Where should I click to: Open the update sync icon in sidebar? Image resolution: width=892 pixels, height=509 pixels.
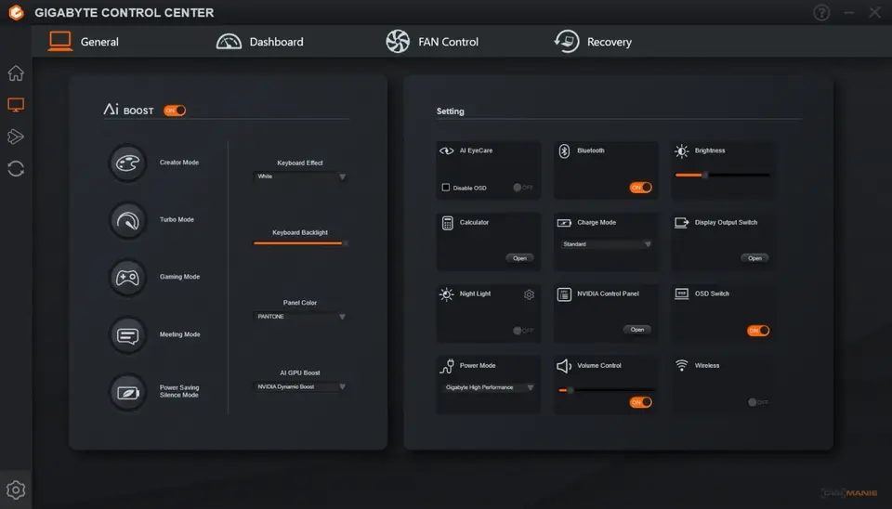pos(16,169)
